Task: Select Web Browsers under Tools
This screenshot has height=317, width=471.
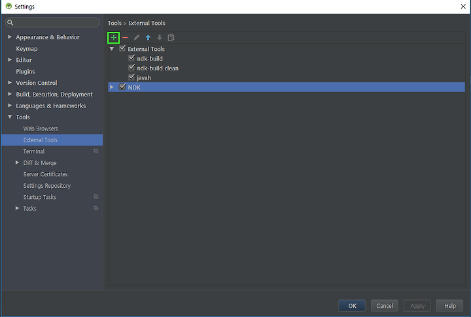Action: point(41,128)
